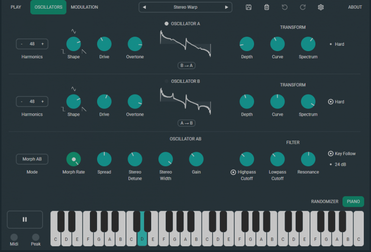Select the sawtooth shape icon for Oscillator B
This screenshot has height=252, width=371.
point(85,109)
